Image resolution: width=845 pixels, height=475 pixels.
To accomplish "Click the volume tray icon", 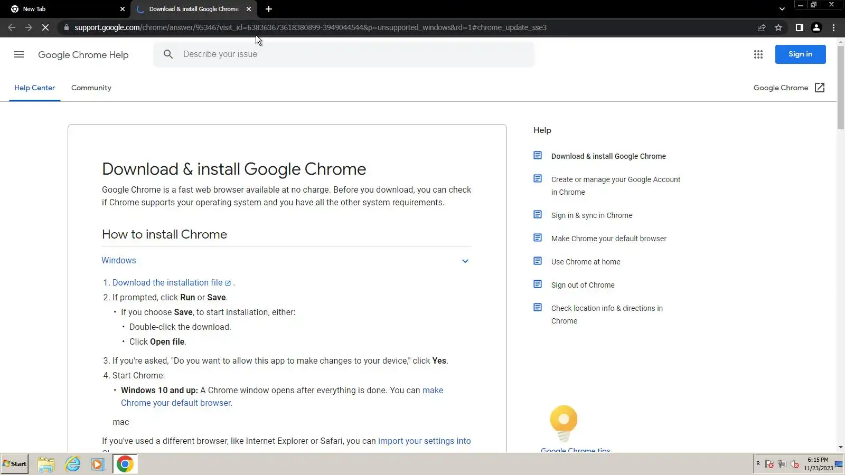I will coord(795,464).
